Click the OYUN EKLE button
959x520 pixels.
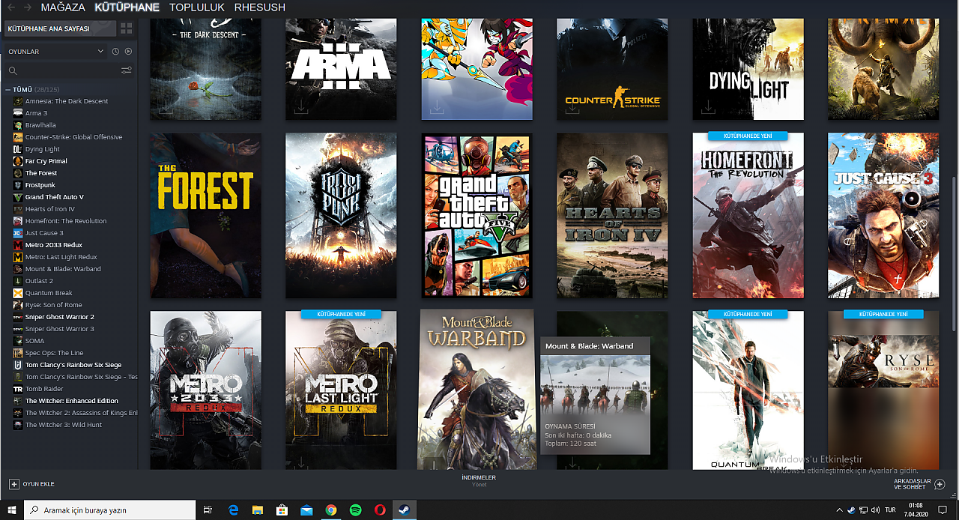coord(31,484)
